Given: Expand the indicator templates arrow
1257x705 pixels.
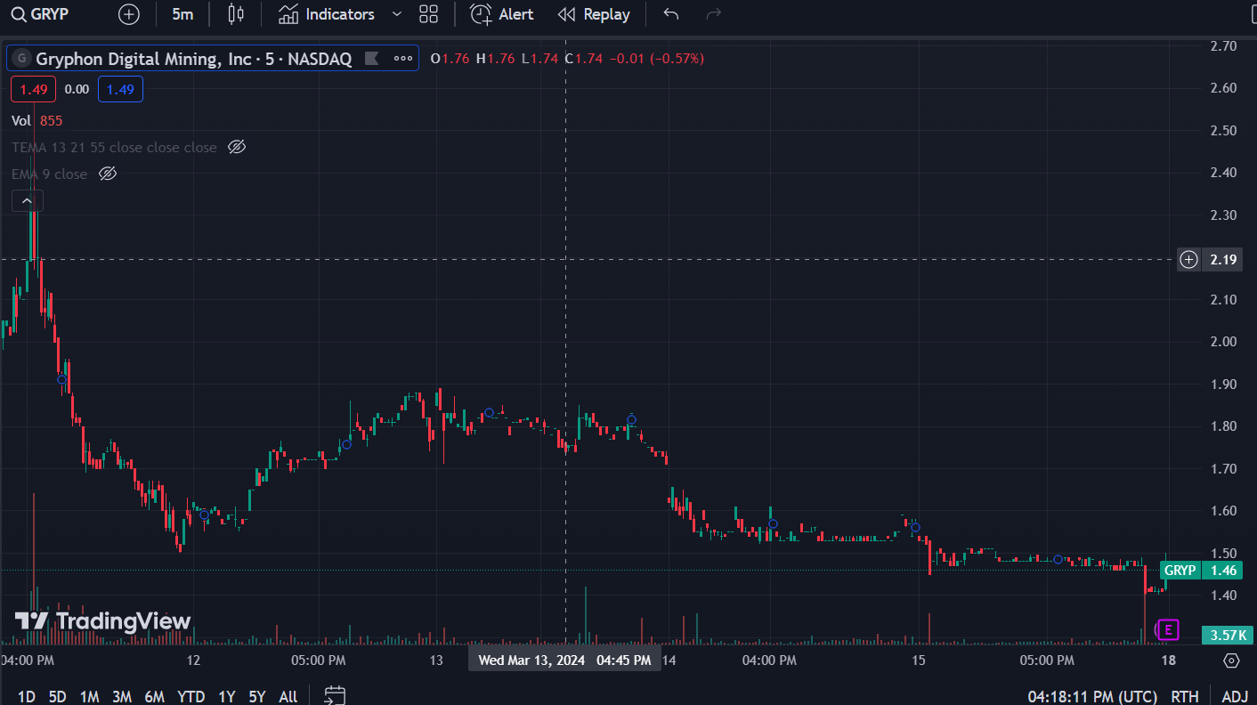Looking at the screenshot, I should click(x=397, y=14).
